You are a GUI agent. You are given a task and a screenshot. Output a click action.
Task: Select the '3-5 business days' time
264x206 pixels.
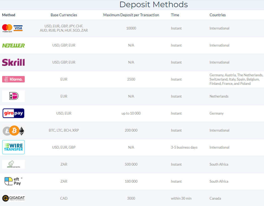click(x=184, y=147)
